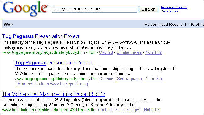Image resolution: width=204 pixels, height=115 pixels.
Task: Open Advanced Search link
Action: tap(174, 7)
